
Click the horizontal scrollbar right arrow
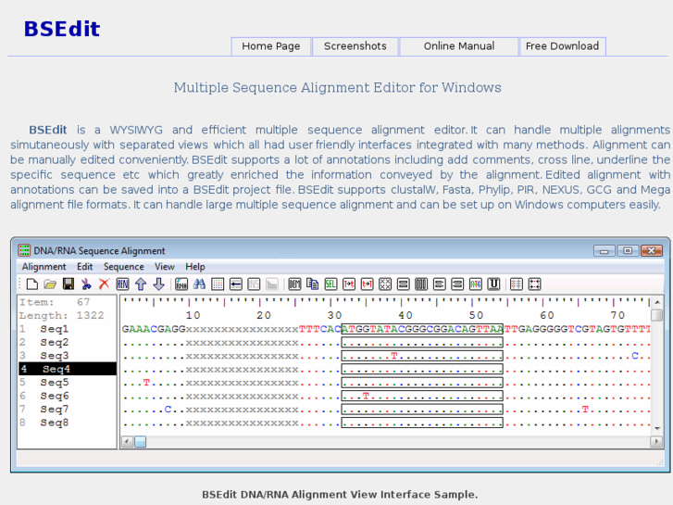(655, 442)
